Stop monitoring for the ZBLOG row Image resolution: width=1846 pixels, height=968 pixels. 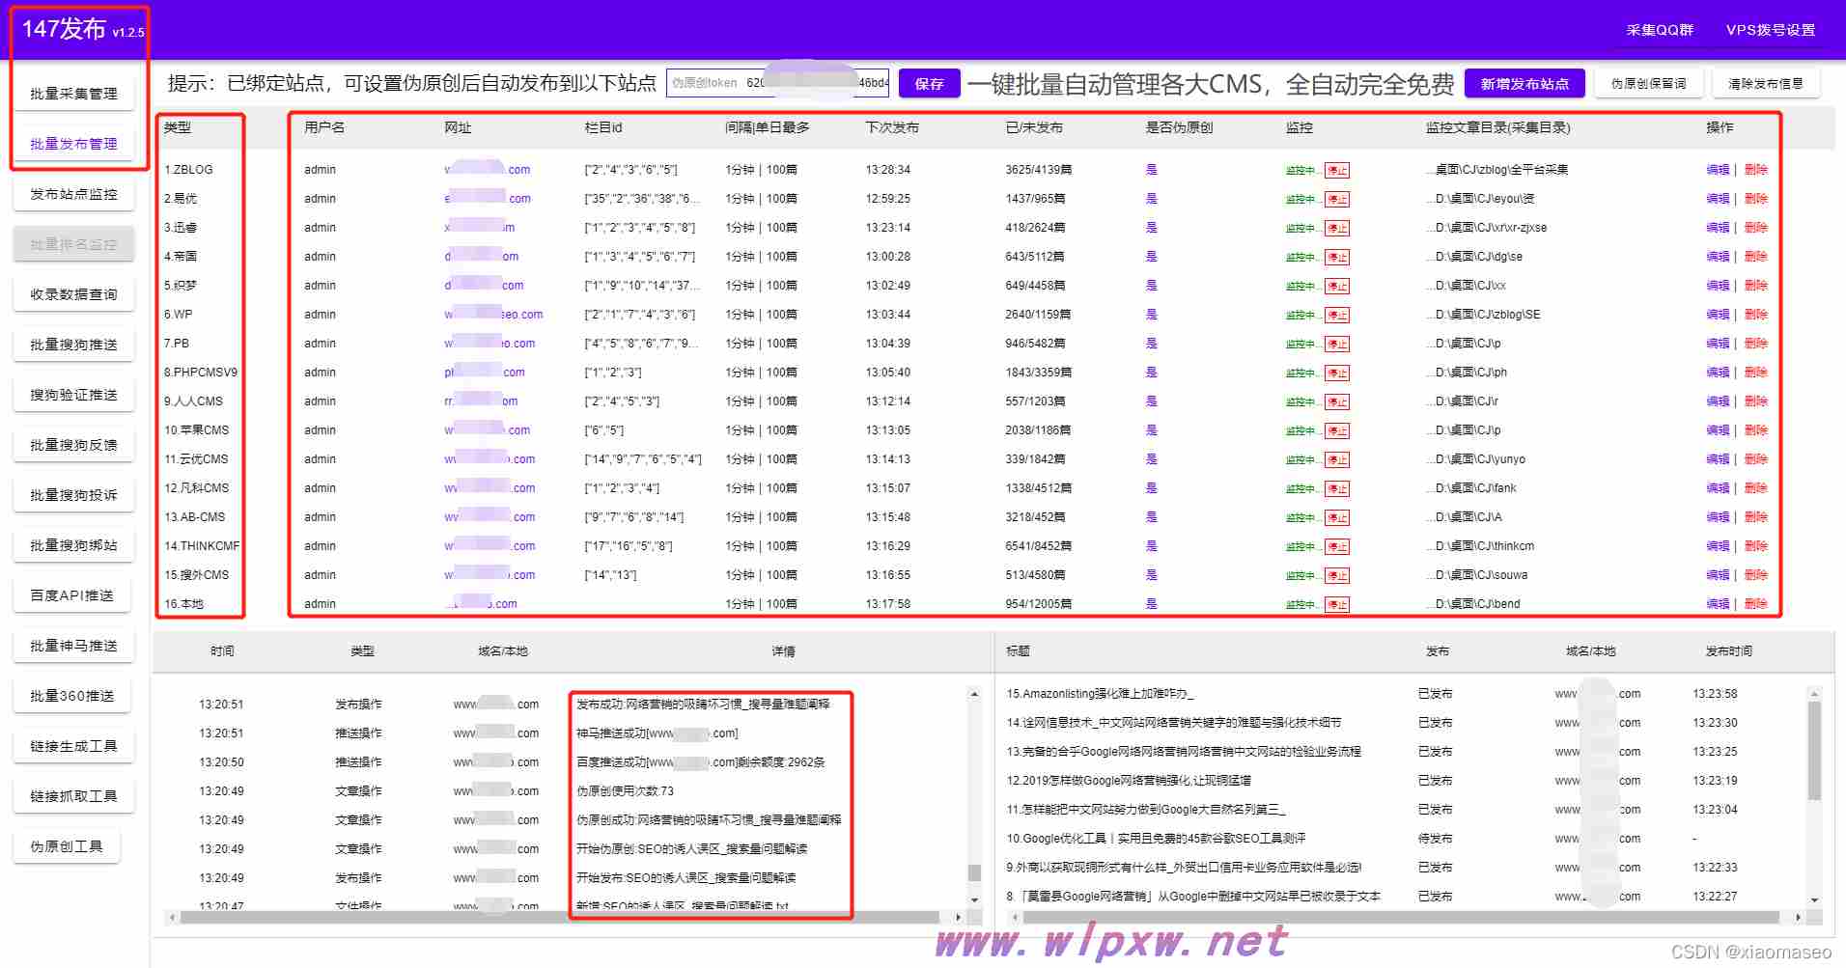point(1336,170)
